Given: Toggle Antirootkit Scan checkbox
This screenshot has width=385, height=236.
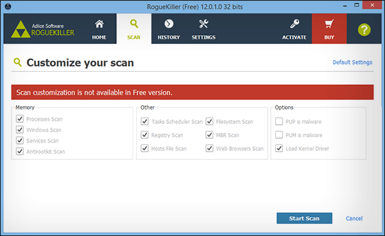Looking at the screenshot, I should [x=20, y=152].
